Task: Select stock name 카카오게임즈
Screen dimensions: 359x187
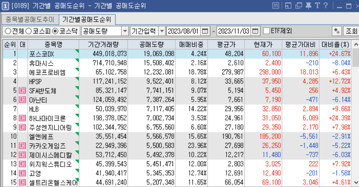Action: (47, 146)
